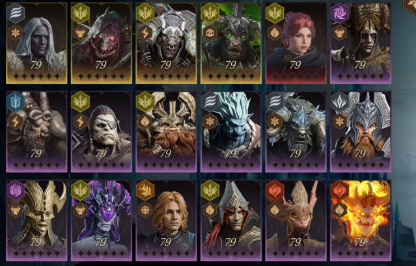Pick the eyepatch orc hero card
416x266 pixels.
[102, 131]
